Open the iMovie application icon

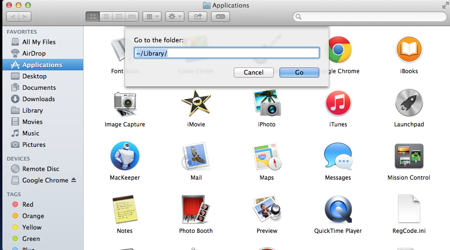point(196,104)
